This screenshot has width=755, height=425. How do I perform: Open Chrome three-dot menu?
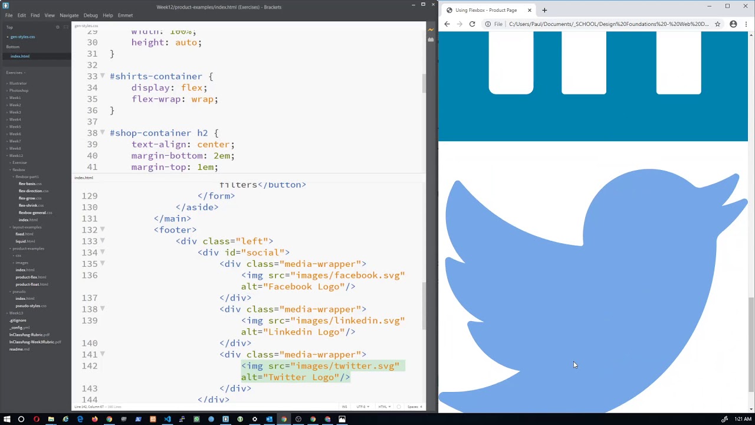(x=746, y=24)
